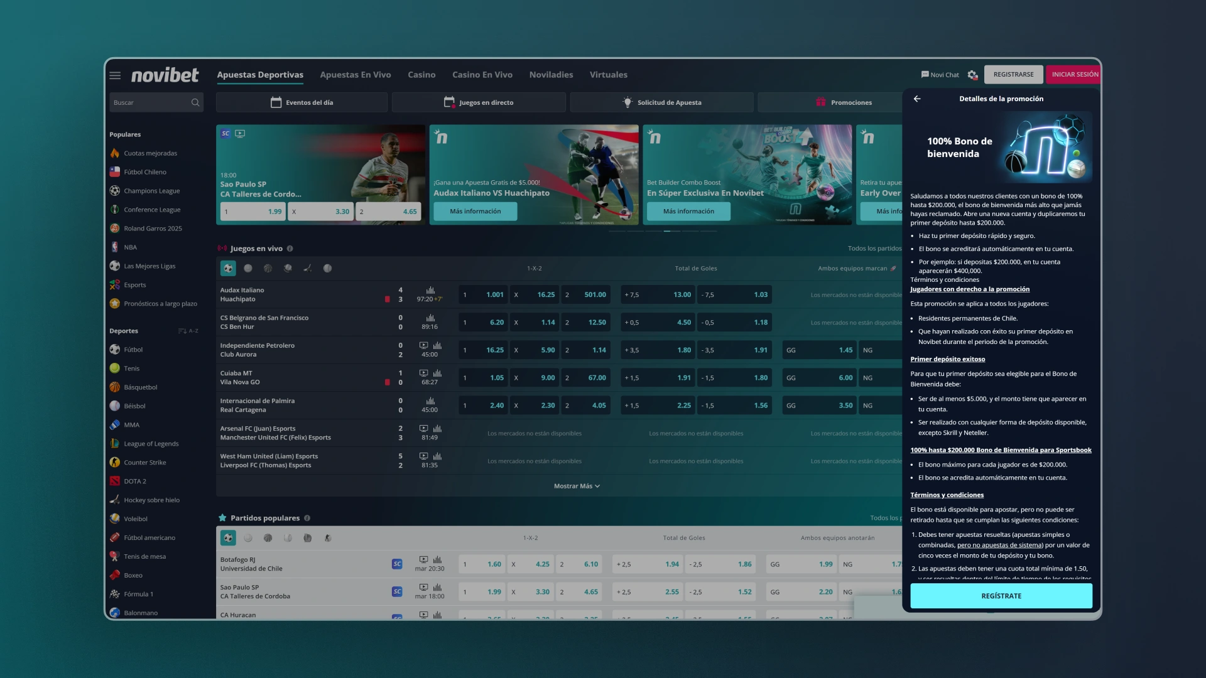
Task: Click Más información on Bet Builder banner
Action: pos(688,212)
